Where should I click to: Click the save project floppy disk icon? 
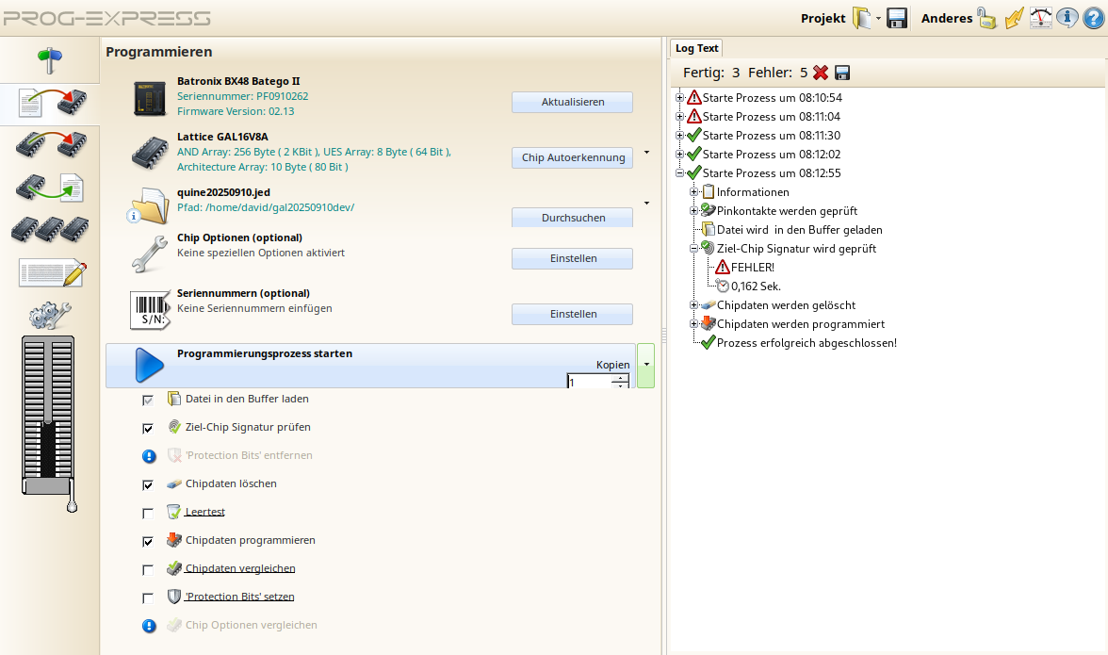[897, 18]
